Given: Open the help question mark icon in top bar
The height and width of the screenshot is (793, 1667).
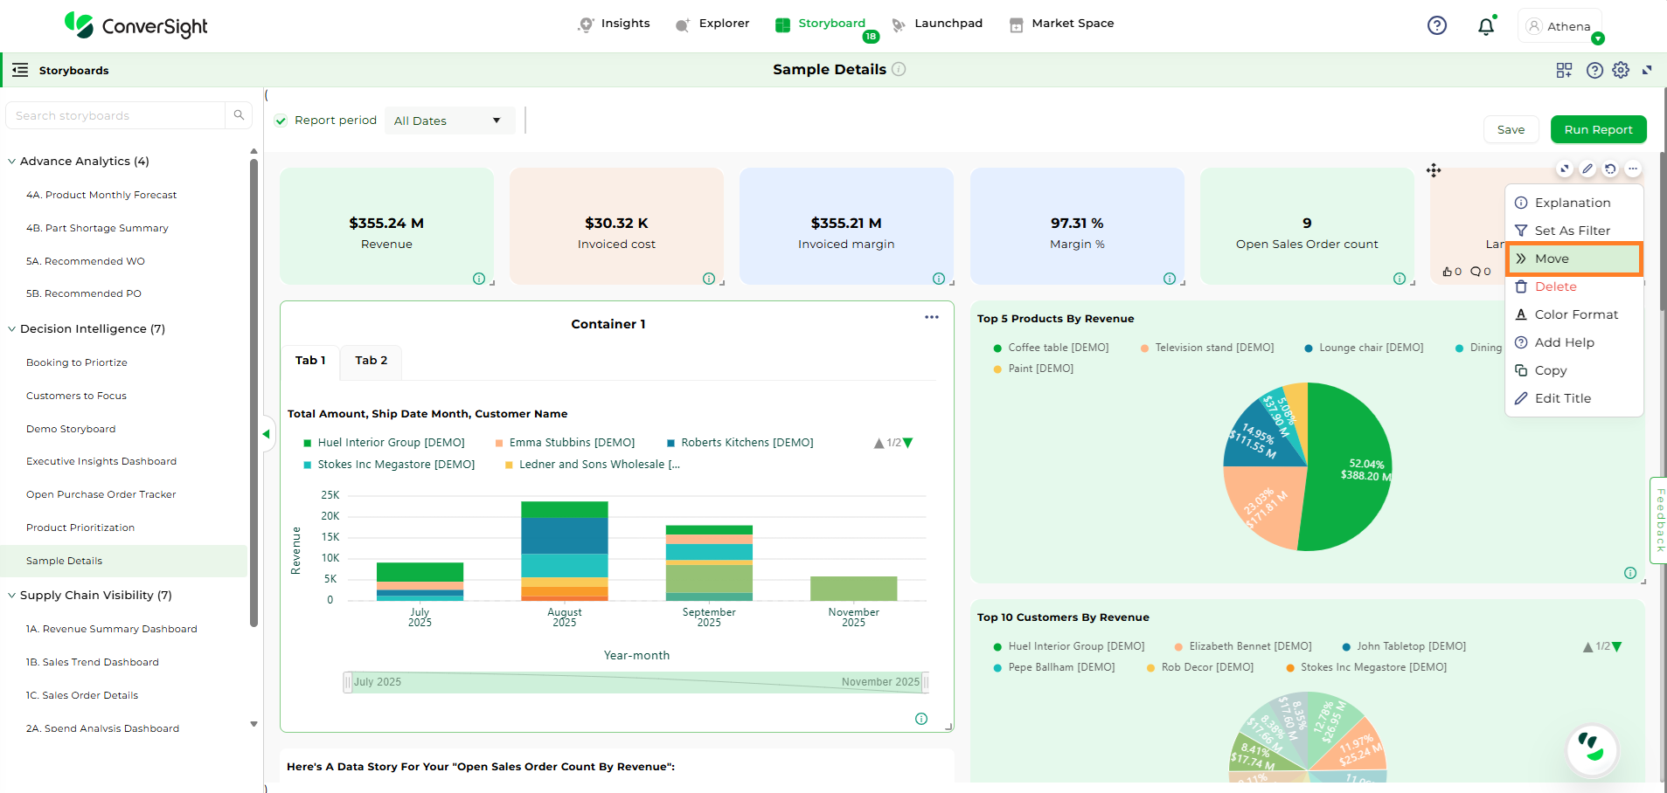Looking at the screenshot, I should [1436, 26].
